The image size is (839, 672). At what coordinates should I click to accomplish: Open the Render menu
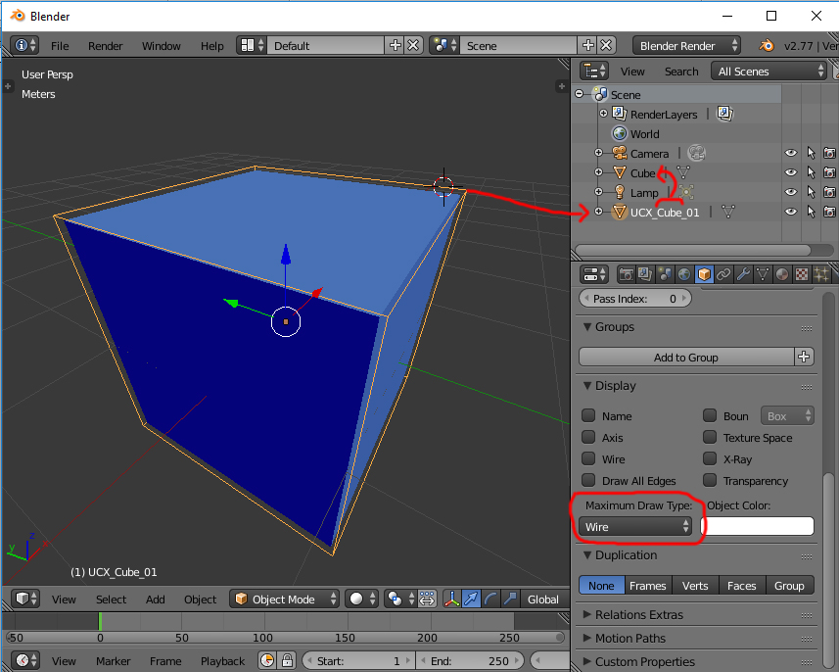105,45
